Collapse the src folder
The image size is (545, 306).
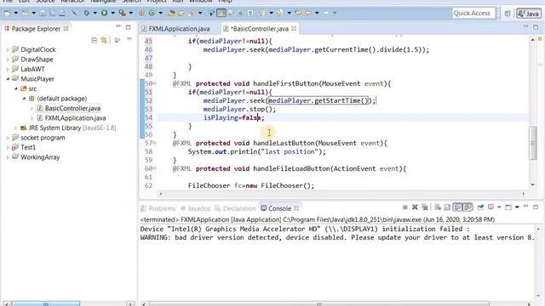[16, 88]
